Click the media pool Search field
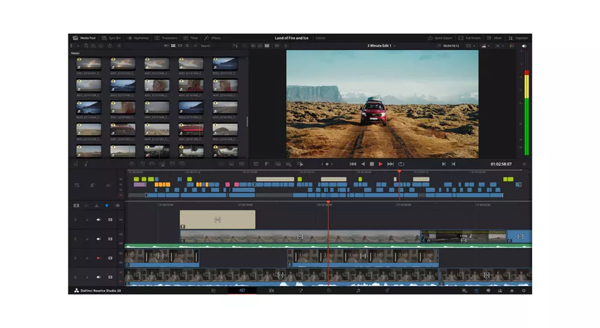 [x=213, y=46]
